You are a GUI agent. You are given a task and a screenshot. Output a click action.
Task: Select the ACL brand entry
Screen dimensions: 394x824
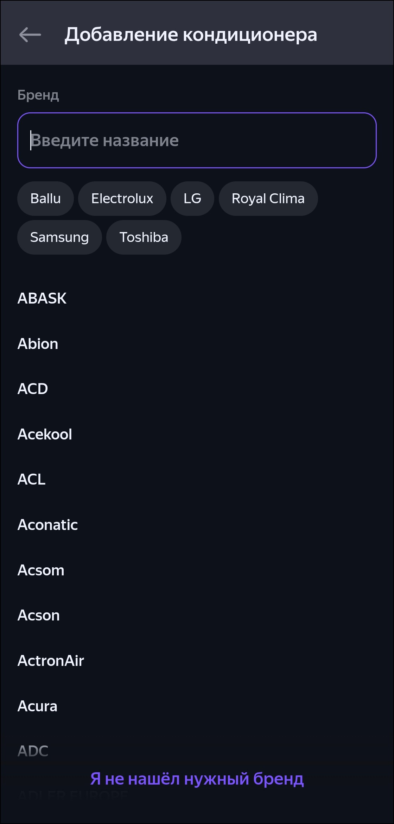pyautogui.click(x=32, y=479)
